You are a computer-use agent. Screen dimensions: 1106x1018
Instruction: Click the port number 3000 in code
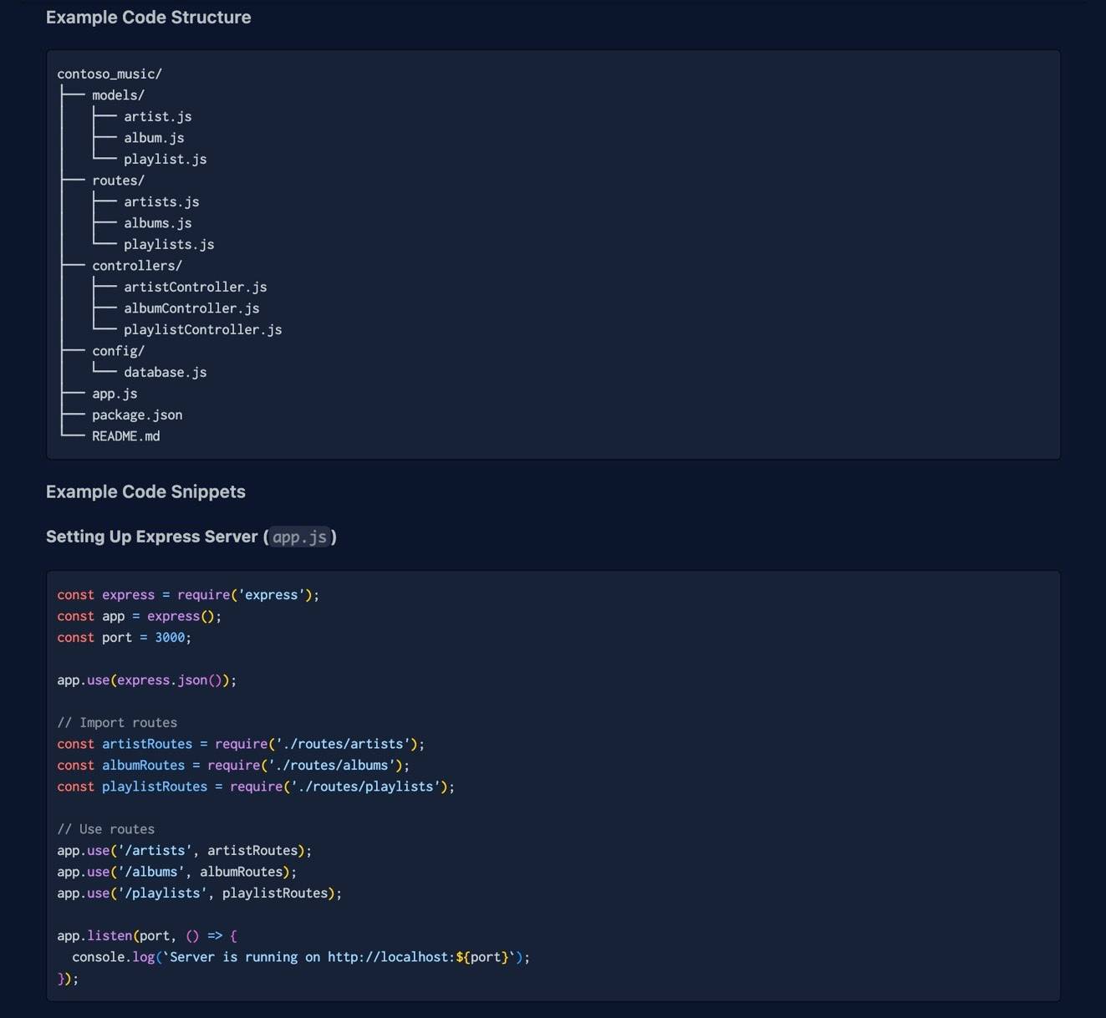coord(170,638)
